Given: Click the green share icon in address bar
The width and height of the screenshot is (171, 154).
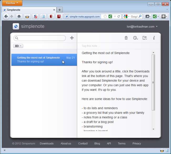Looking at the screenshot, I should (x=110, y=17).
